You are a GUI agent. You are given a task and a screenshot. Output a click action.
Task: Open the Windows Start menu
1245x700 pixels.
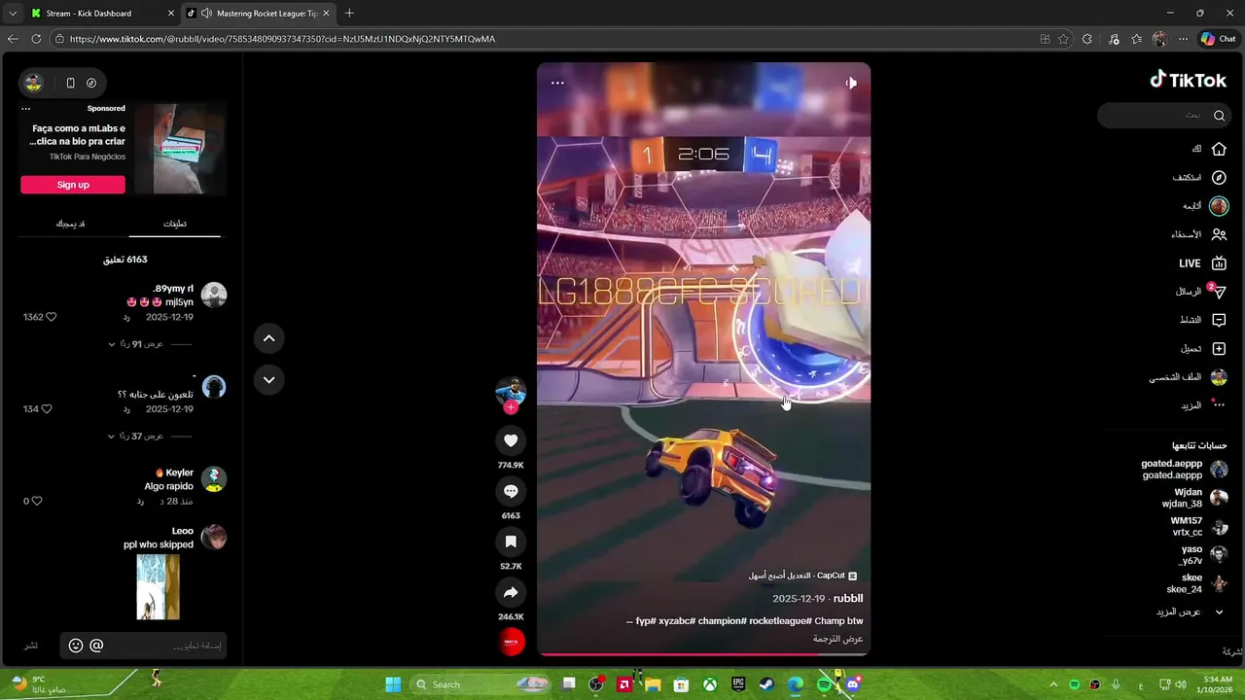click(x=393, y=684)
